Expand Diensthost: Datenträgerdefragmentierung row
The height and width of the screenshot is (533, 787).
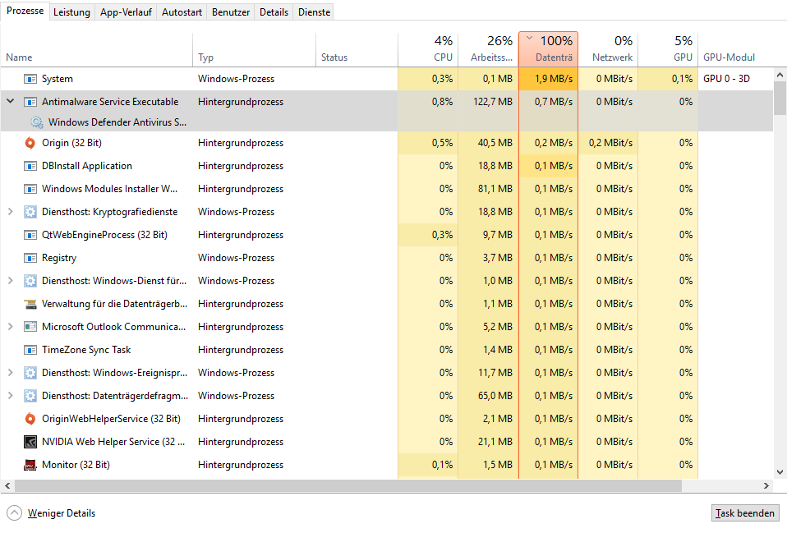[x=10, y=396]
